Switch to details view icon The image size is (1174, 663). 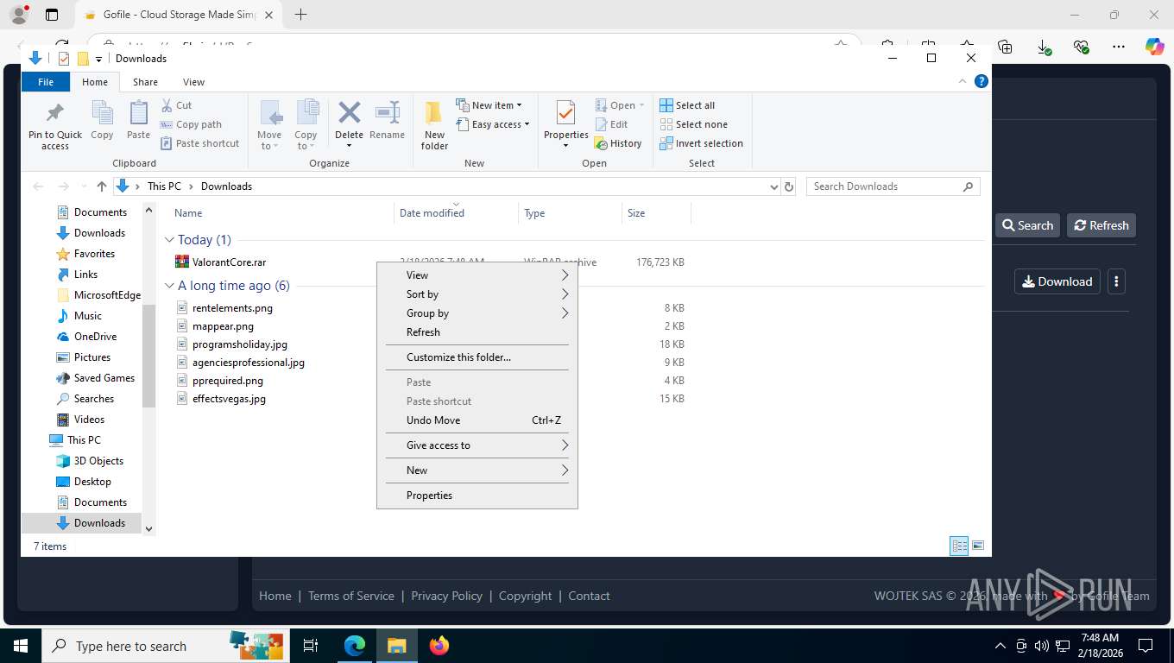(x=959, y=546)
